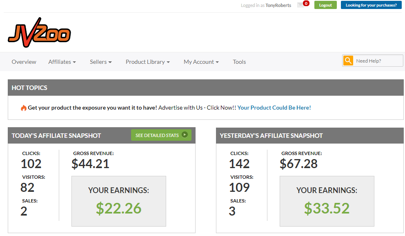Go to the Overview page
This screenshot has height=236, width=405.
tap(24, 62)
